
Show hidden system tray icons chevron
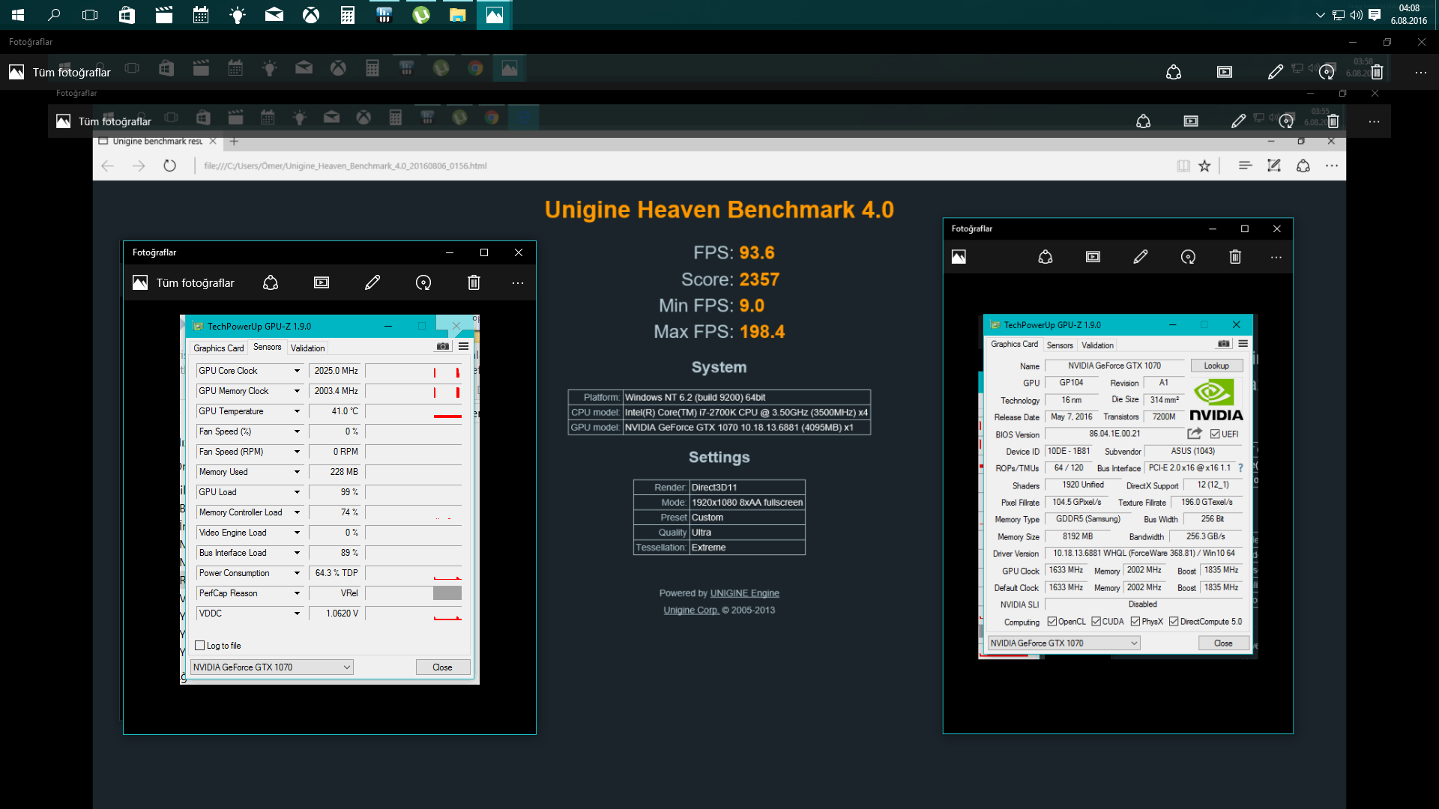[x=1320, y=15]
